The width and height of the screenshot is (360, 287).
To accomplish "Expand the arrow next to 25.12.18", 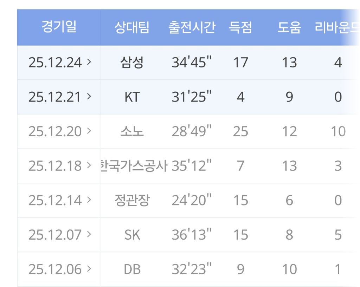I will (89, 165).
